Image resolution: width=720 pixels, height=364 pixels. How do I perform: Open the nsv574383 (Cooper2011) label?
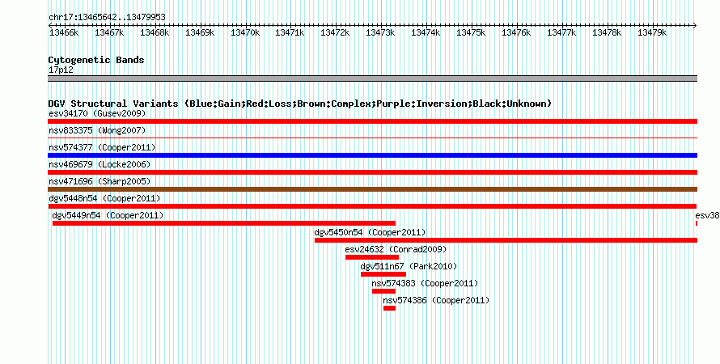(x=426, y=283)
